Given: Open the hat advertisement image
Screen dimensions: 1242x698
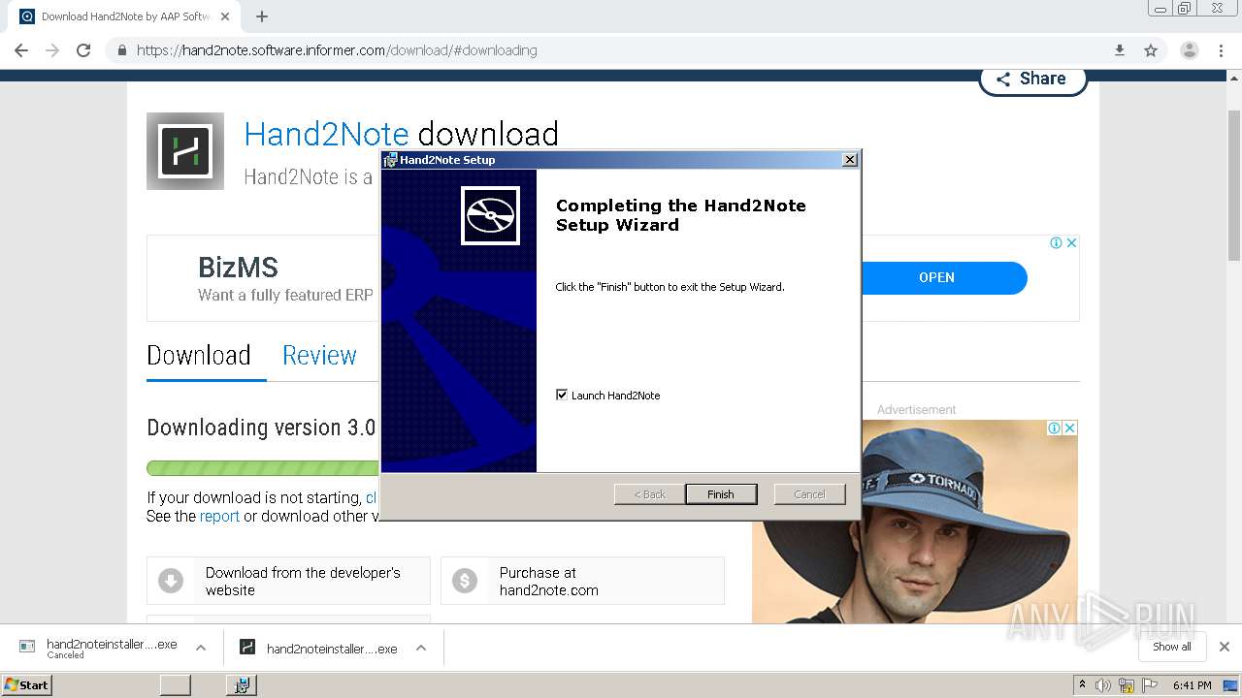Looking at the screenshot, I should coord(914,523).
